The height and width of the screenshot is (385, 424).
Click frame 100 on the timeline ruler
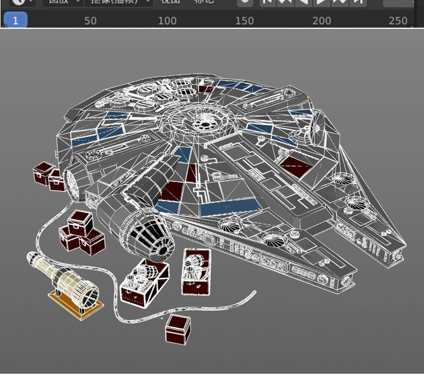pyautogui.click(x=167, y=21)
